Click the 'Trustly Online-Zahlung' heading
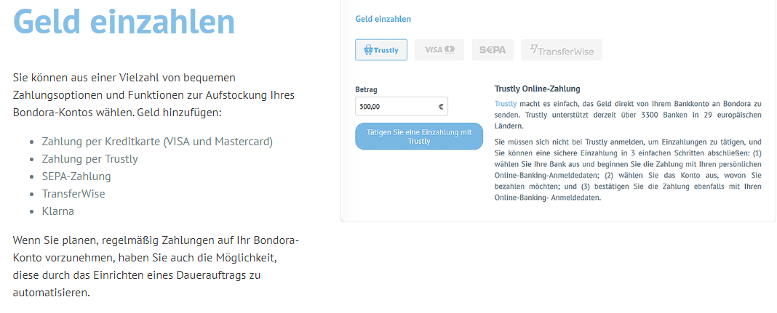The image size is (777, 313). (x=538, y=89)
